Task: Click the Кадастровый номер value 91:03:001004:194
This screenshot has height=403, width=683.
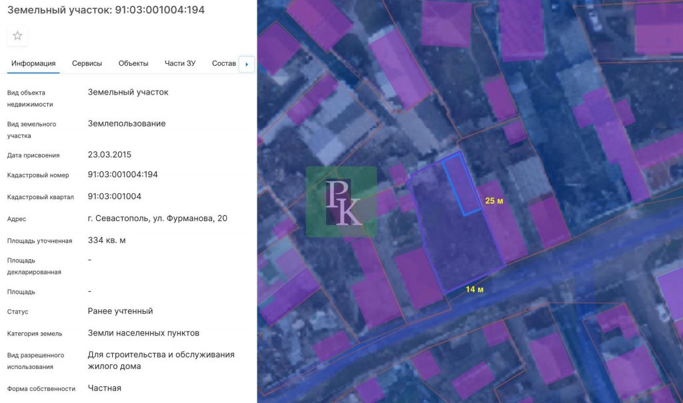Action: (123, 175)
